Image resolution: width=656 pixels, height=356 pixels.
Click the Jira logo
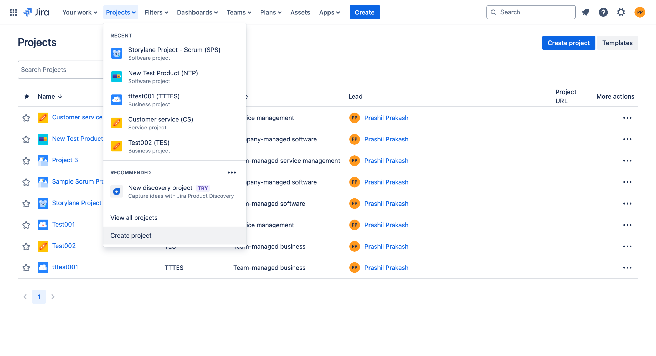tap(36, 12)
